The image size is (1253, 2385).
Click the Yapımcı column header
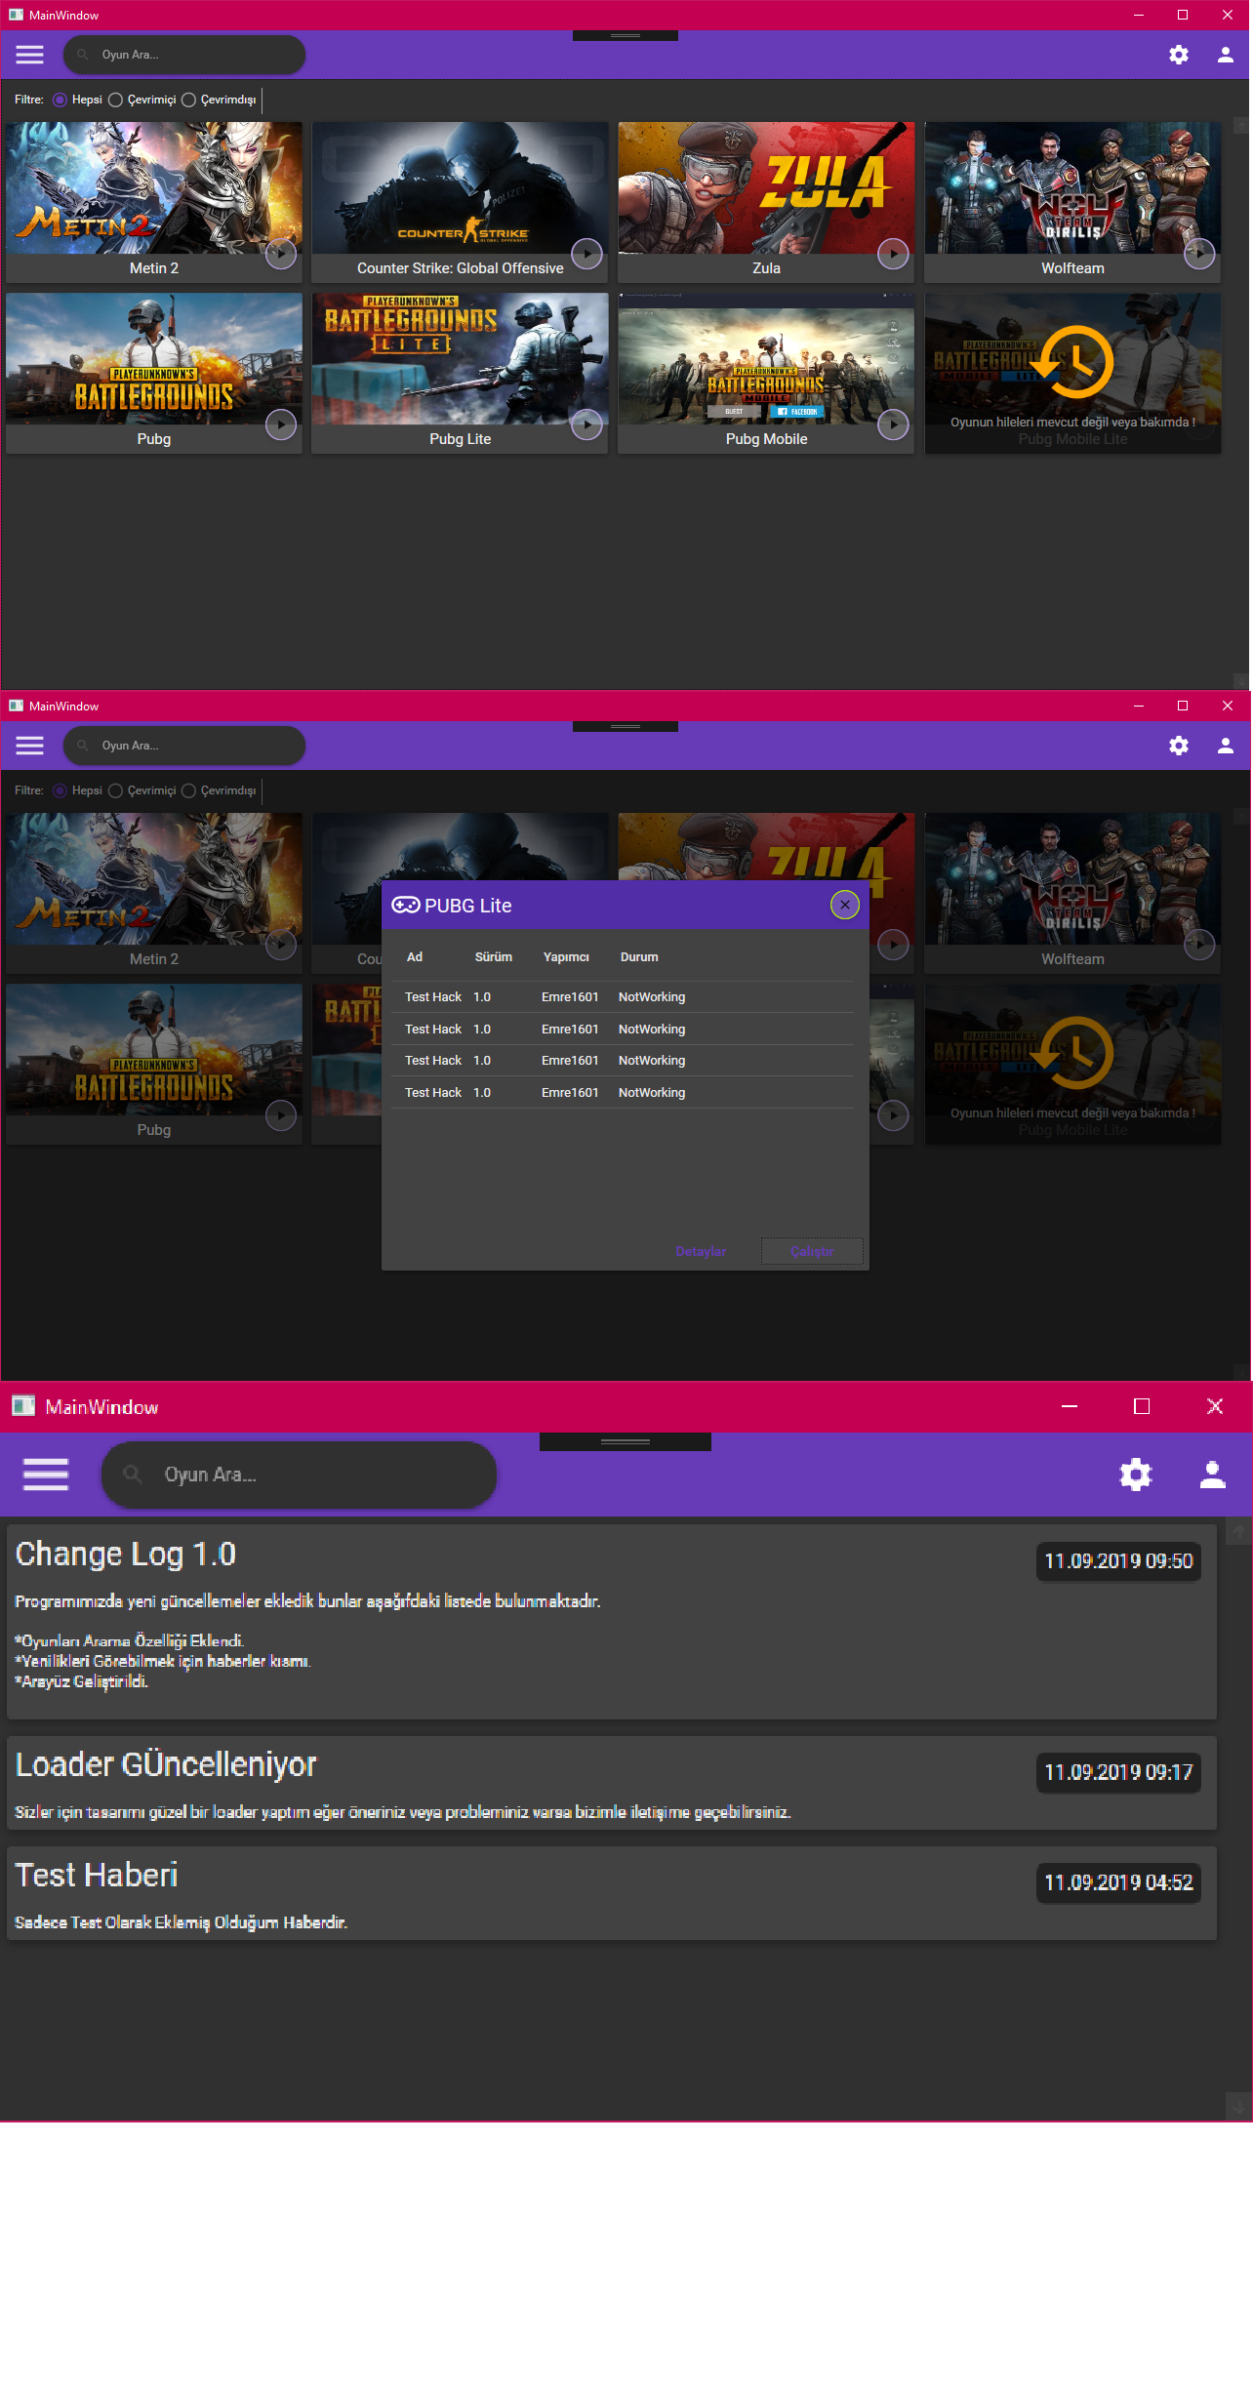click(566, 957)
